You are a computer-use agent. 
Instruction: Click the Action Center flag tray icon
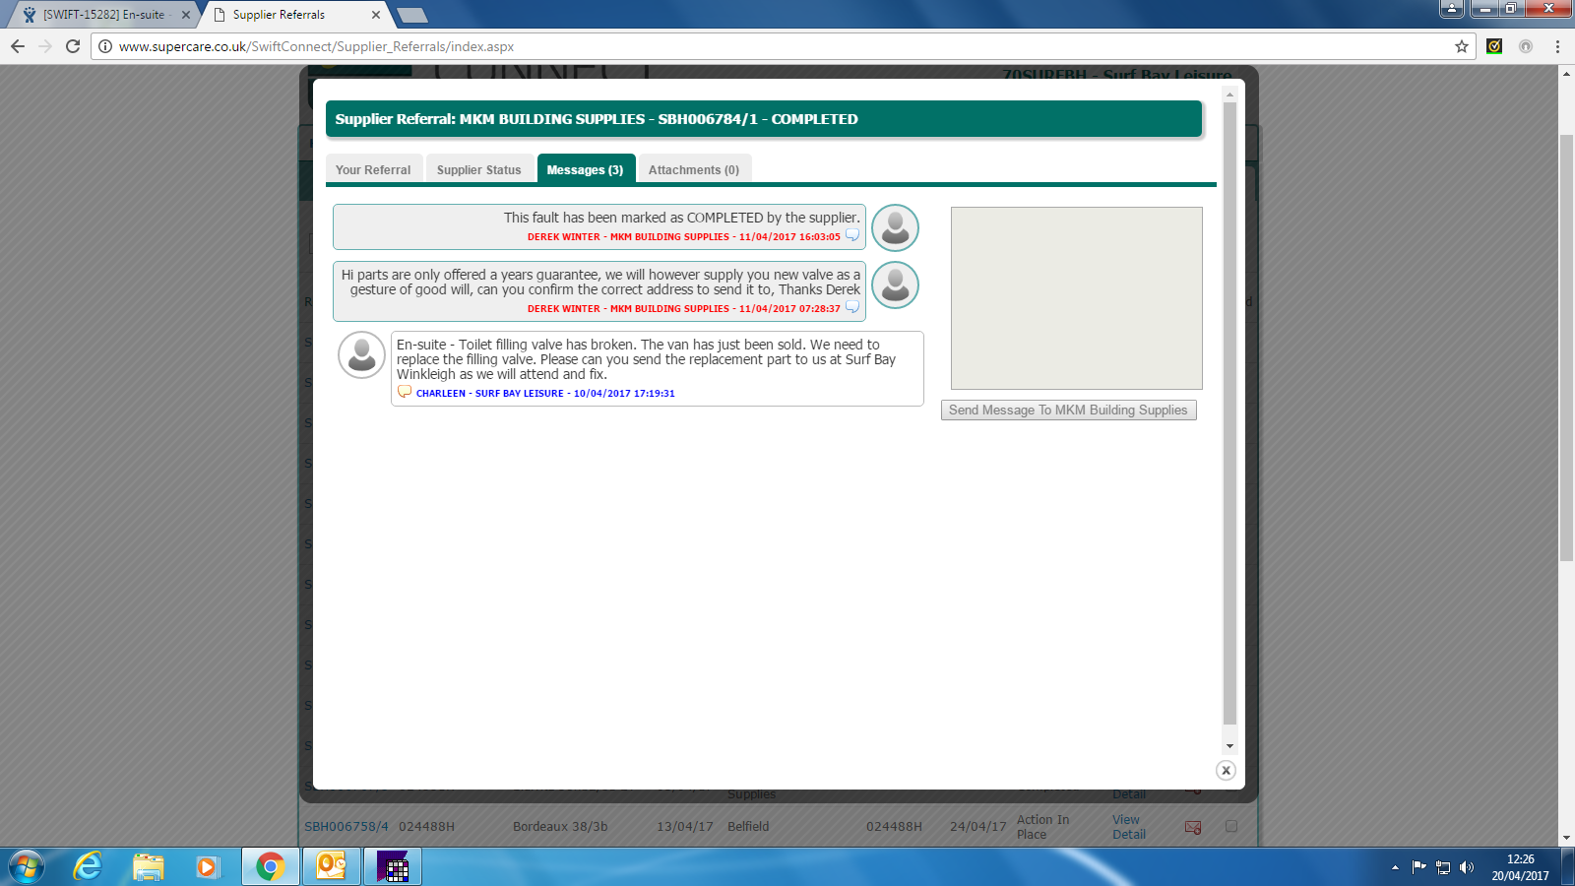(x=1418, y=867)
